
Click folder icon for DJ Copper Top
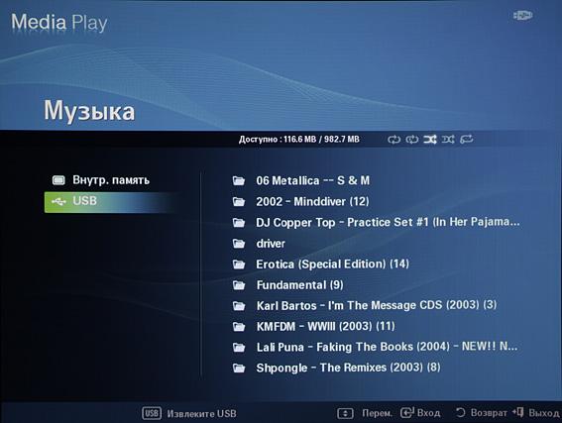(239, 223)
